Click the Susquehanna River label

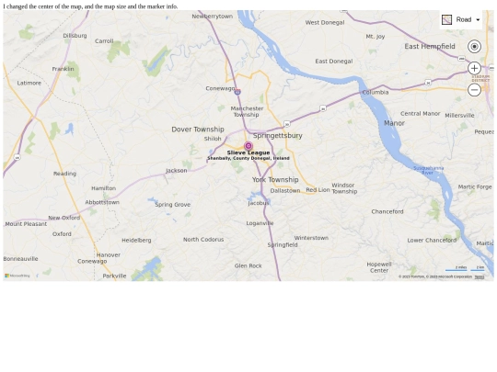click(428, 171)
